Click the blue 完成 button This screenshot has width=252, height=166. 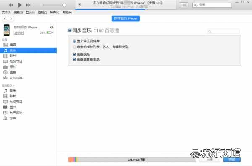tap(232, 160)
